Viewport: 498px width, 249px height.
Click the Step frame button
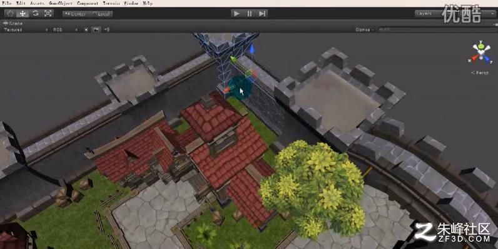click(262, 14)
